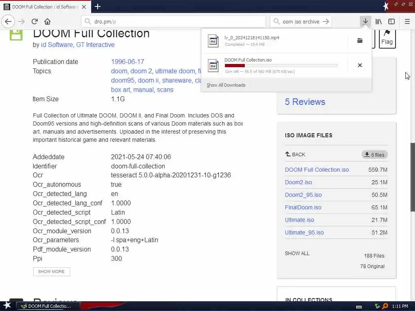Download FinalDoom.iso file
The height and width of the screenshot is (311, 415).
(303, 207)
